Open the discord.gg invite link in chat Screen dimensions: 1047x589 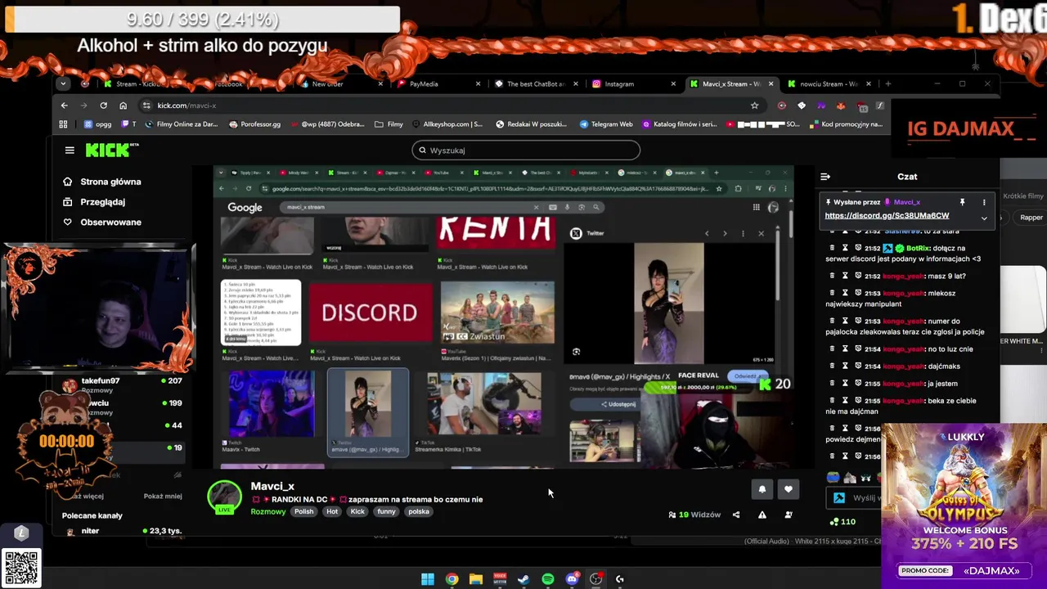point(887,215)
